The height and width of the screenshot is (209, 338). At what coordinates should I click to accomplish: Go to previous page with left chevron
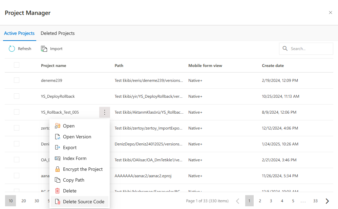tap(237, 201)
